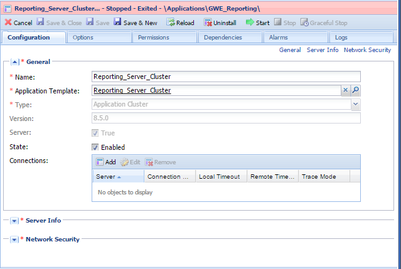The height and width of the screenshot is (269, 401).
Task: Click the Save & New disk icon
Action: [x=117, y=22]
